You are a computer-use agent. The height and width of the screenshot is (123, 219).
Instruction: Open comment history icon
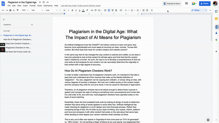coord(186,4)
